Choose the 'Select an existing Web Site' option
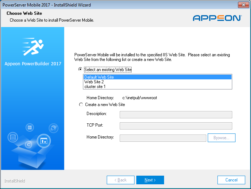This screenshot has height=189, width=251. click(80, 69)
